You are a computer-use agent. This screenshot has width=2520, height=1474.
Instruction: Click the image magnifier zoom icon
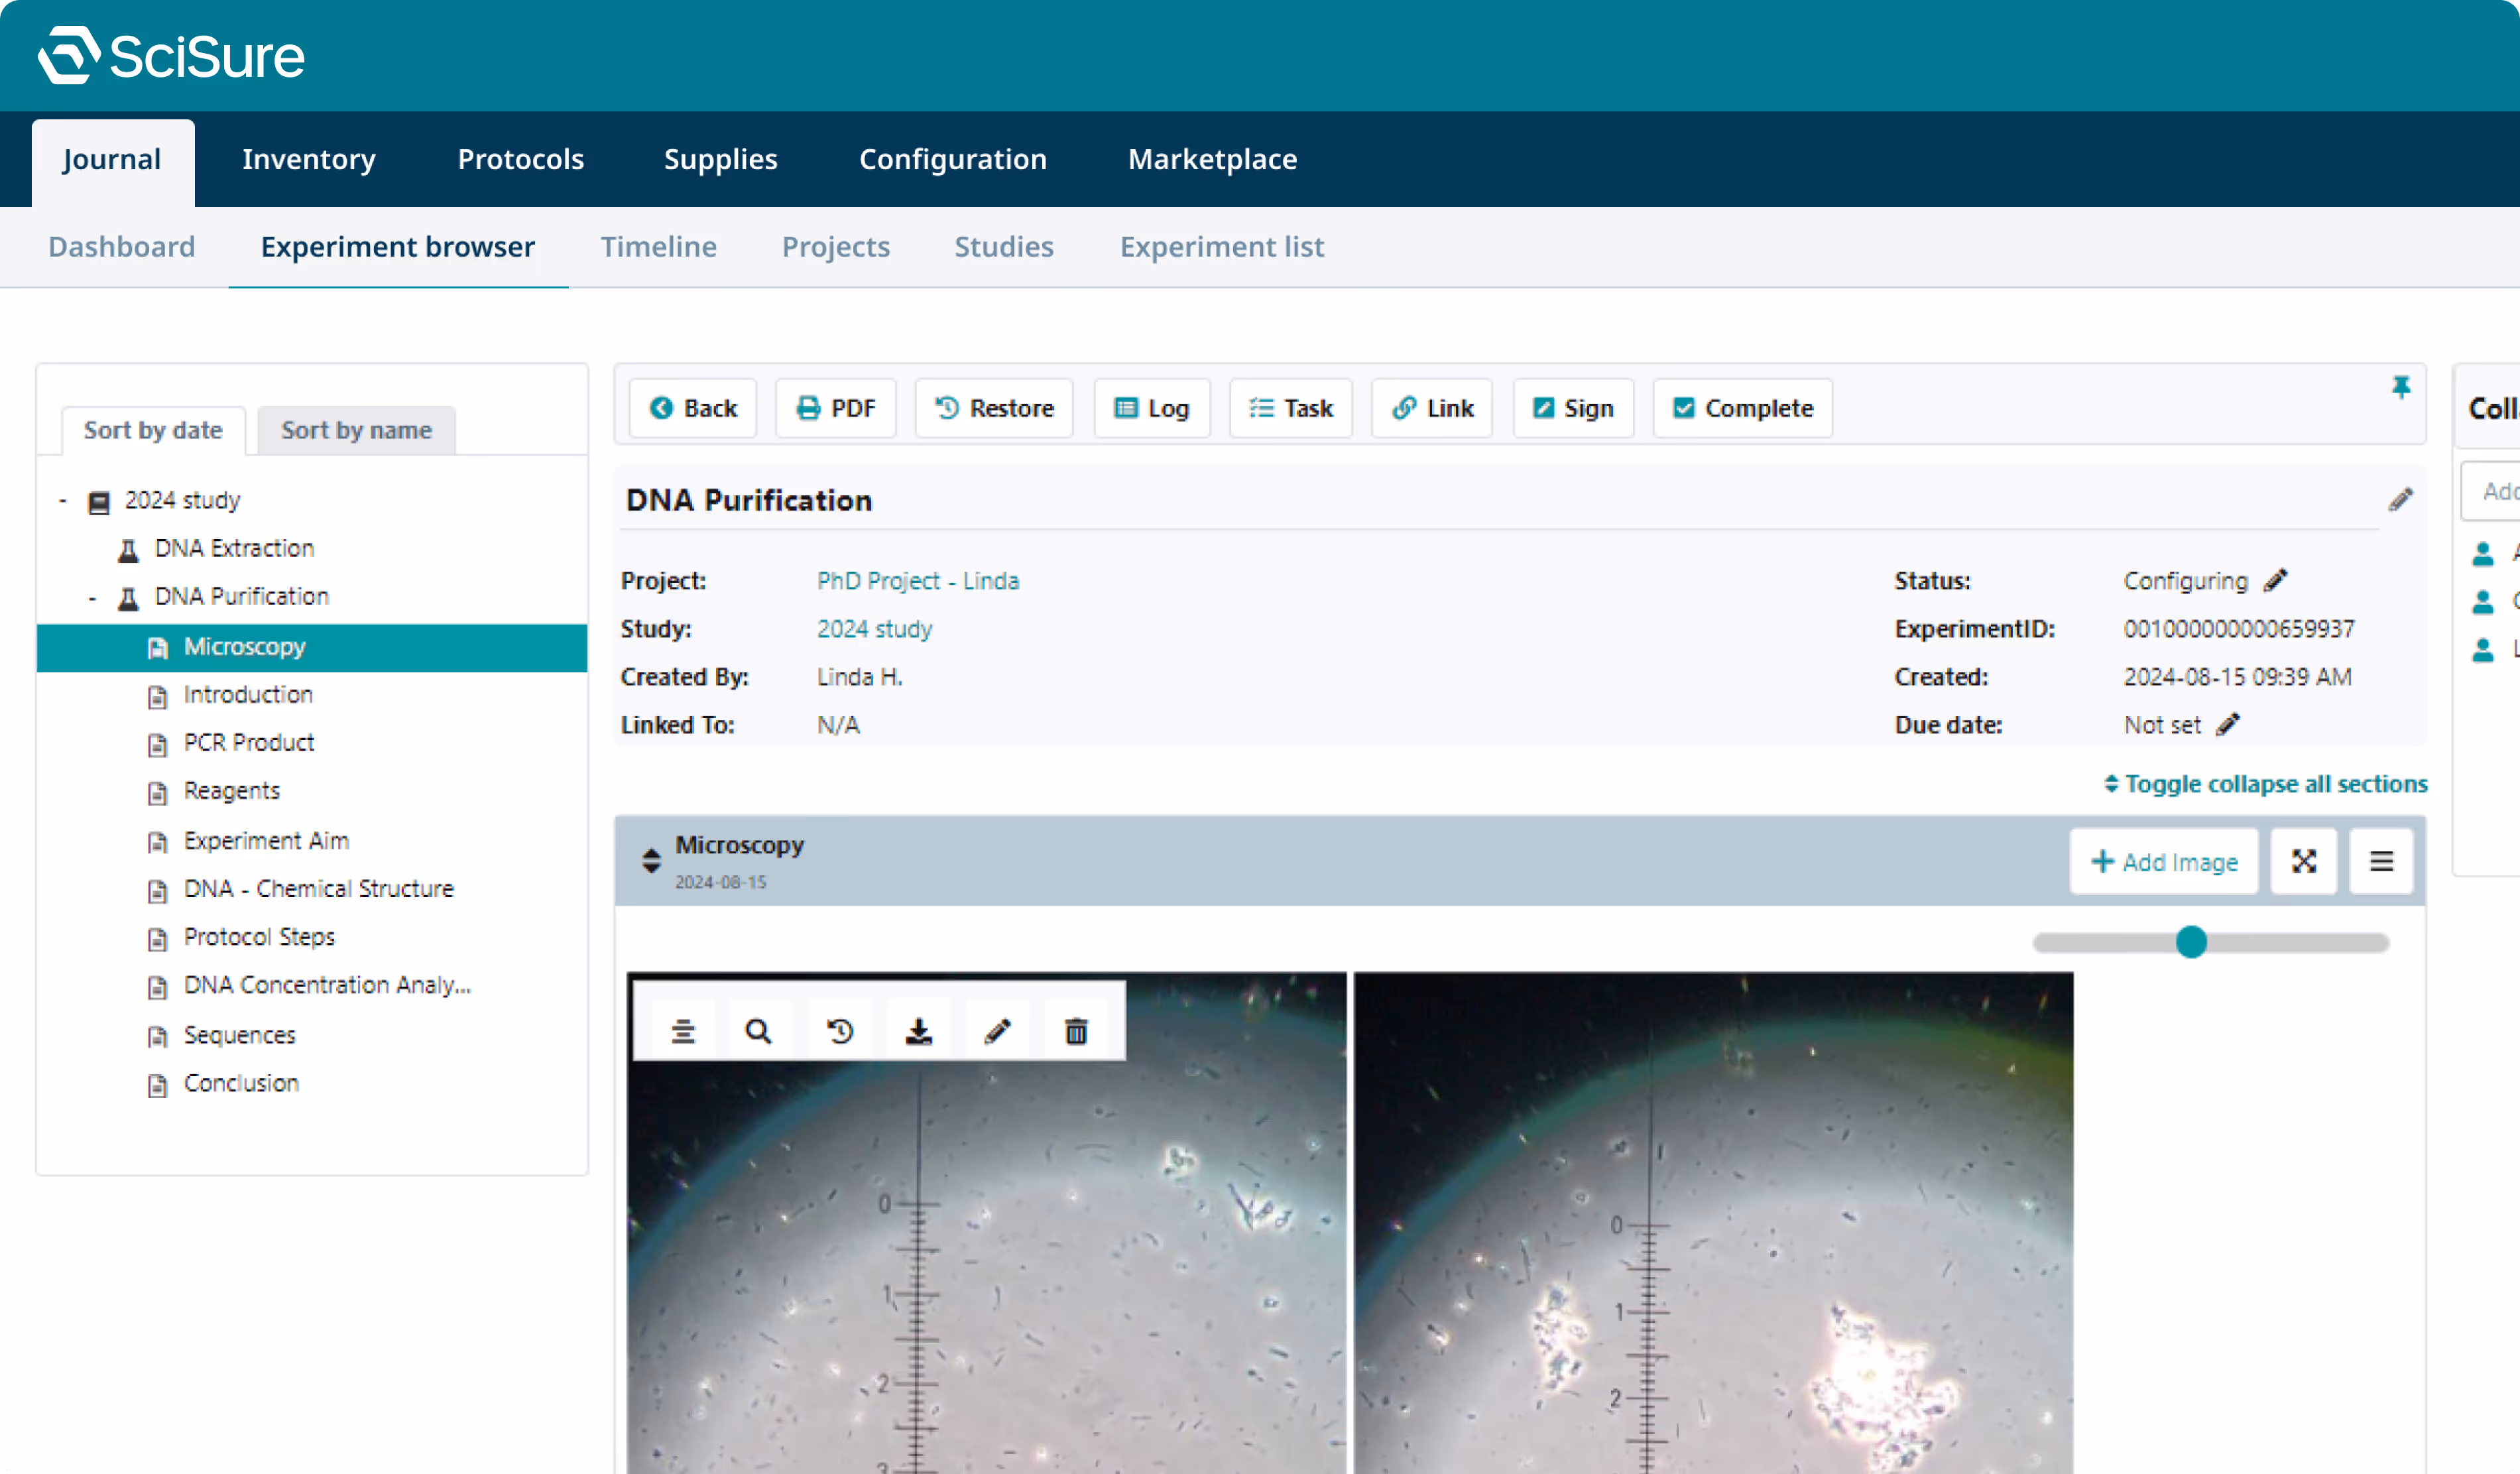coord(758,1031)
